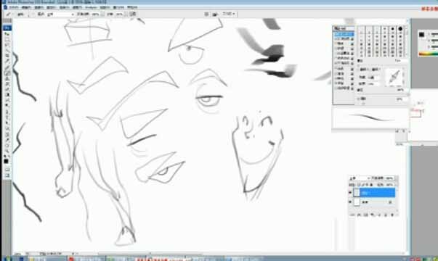Image resolution: width=438 pixels, height=261 pixels.
Task: Click Create new group icon
Action: click(x=379, y=215)
